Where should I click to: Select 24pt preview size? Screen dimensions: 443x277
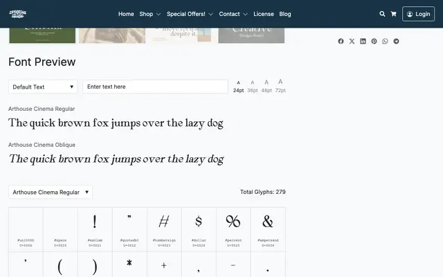point(238,87)
